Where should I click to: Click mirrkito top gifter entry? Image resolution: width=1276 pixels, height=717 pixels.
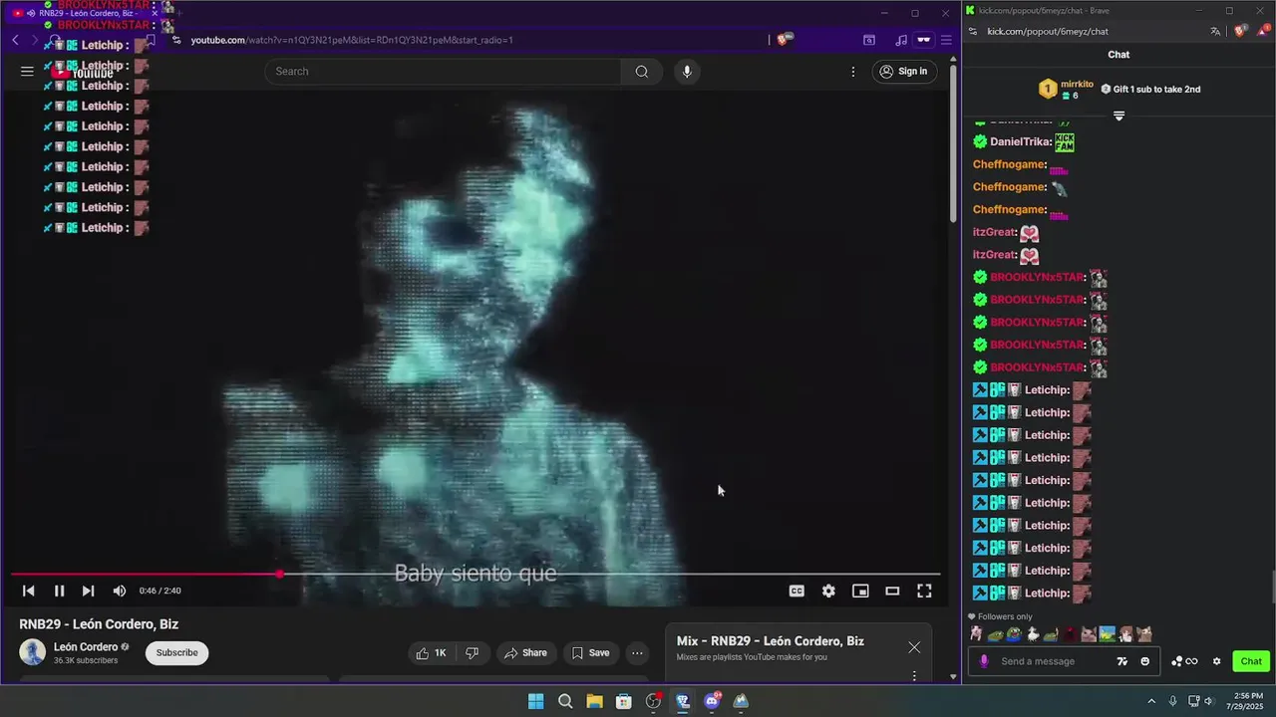pyautogui.click(x=1067, y=90)
